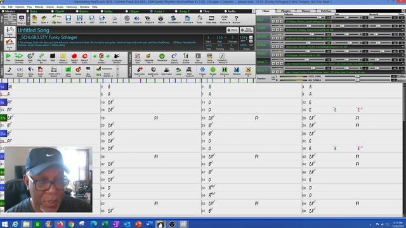Open the Chord Solo tool
Image resolution: width=406 pixels, height=228 pixels.
(x=138, y=58)
